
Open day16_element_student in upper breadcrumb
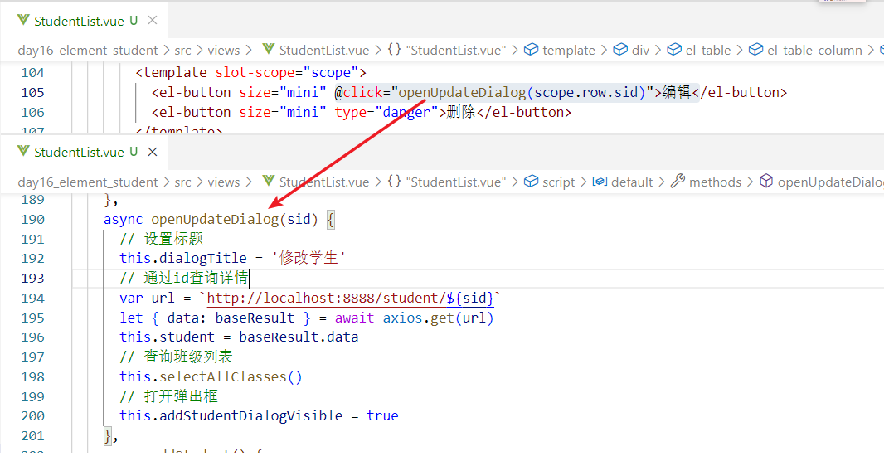[x=88, y=51]
